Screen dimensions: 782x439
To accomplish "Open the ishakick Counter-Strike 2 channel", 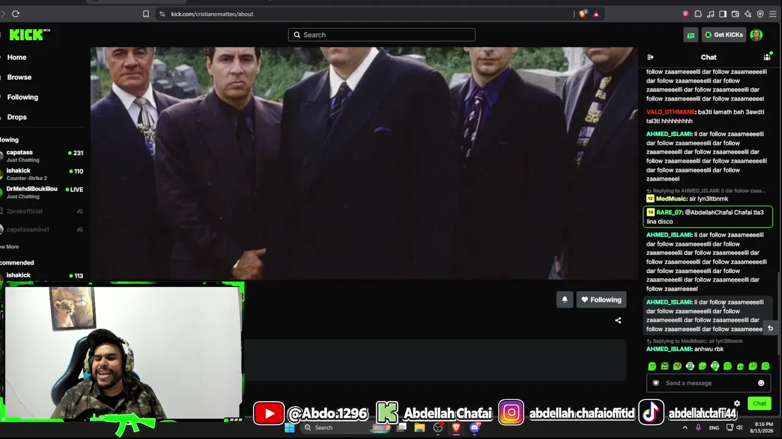I will (x=42, y=174).
